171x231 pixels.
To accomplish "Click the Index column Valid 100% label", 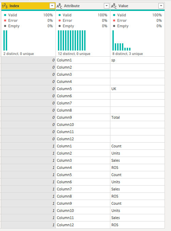I will tap(28, 15).
